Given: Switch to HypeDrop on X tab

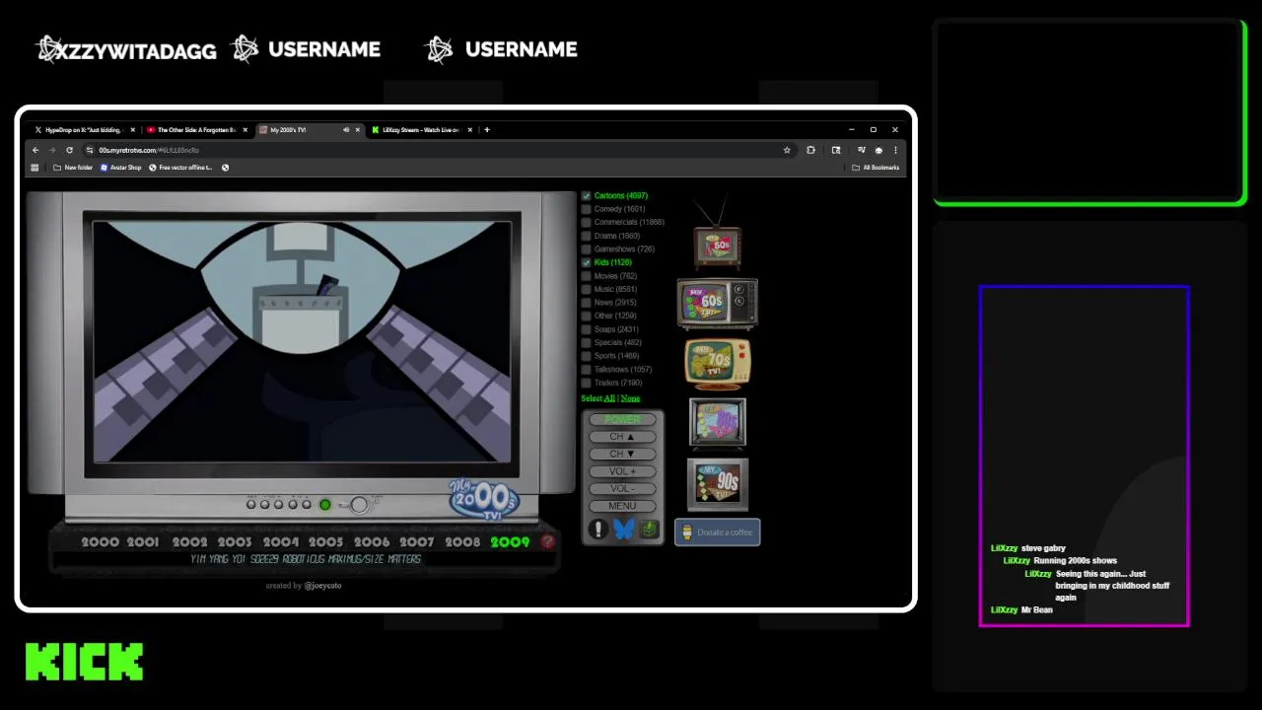Looking at the screenshot, I should (84, 129).
